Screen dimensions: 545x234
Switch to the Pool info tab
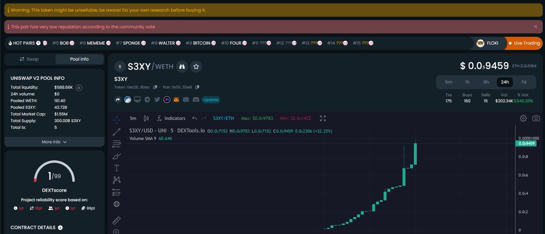(79, 59)
